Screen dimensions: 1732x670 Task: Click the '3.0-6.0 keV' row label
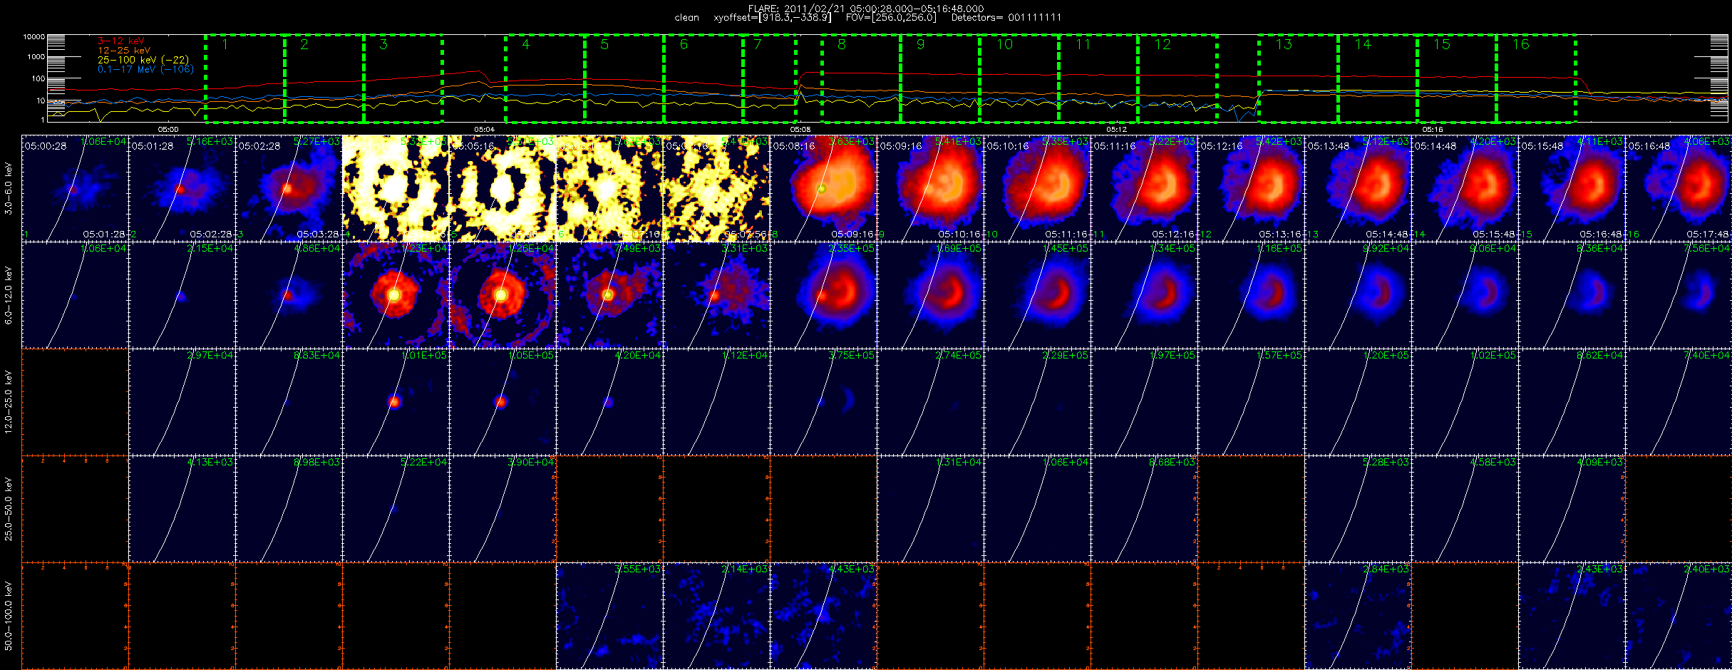coord(9,189)
